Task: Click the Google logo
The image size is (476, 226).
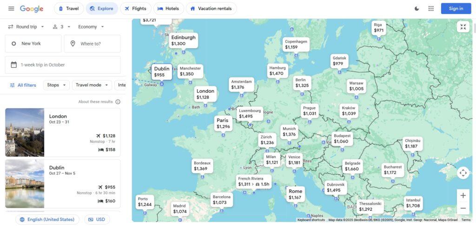Action: pos(32,9)
